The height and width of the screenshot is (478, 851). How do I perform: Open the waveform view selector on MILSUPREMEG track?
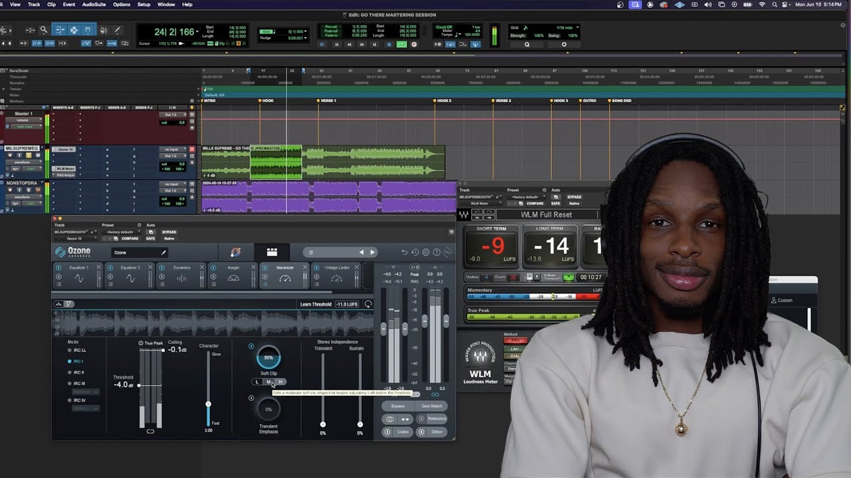pyautogui.click(x=23, y=163)
